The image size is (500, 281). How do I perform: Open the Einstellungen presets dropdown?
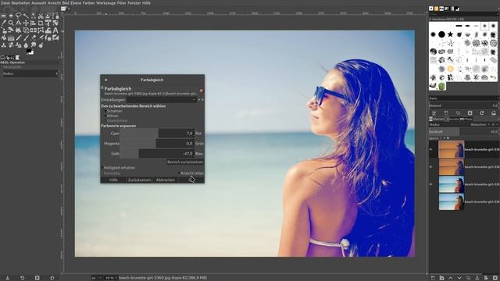(162, 100)
